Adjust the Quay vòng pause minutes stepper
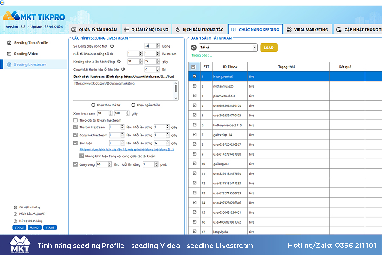Screen dimensions: 382x255 tap(156, 164)
